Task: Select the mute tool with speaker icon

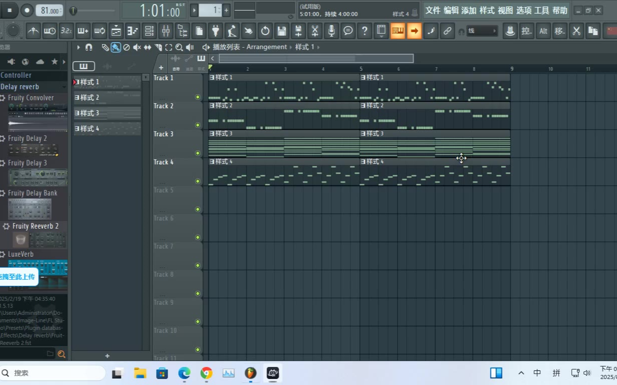Action: 137,47
